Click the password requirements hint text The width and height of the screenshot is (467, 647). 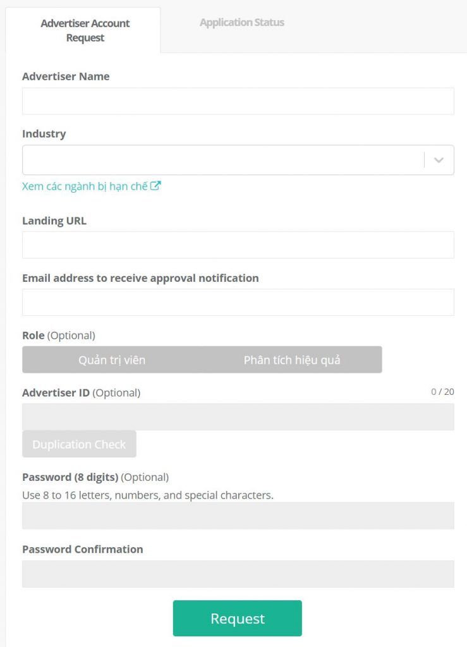148,495
